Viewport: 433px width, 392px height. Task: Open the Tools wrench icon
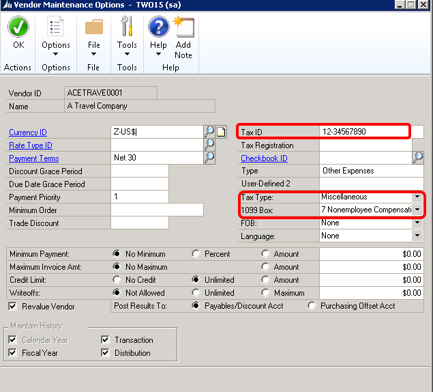click(x=127, y=28)
